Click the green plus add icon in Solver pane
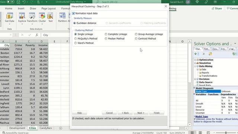Viewport: 238px width, 134px height. coord(196,54)
